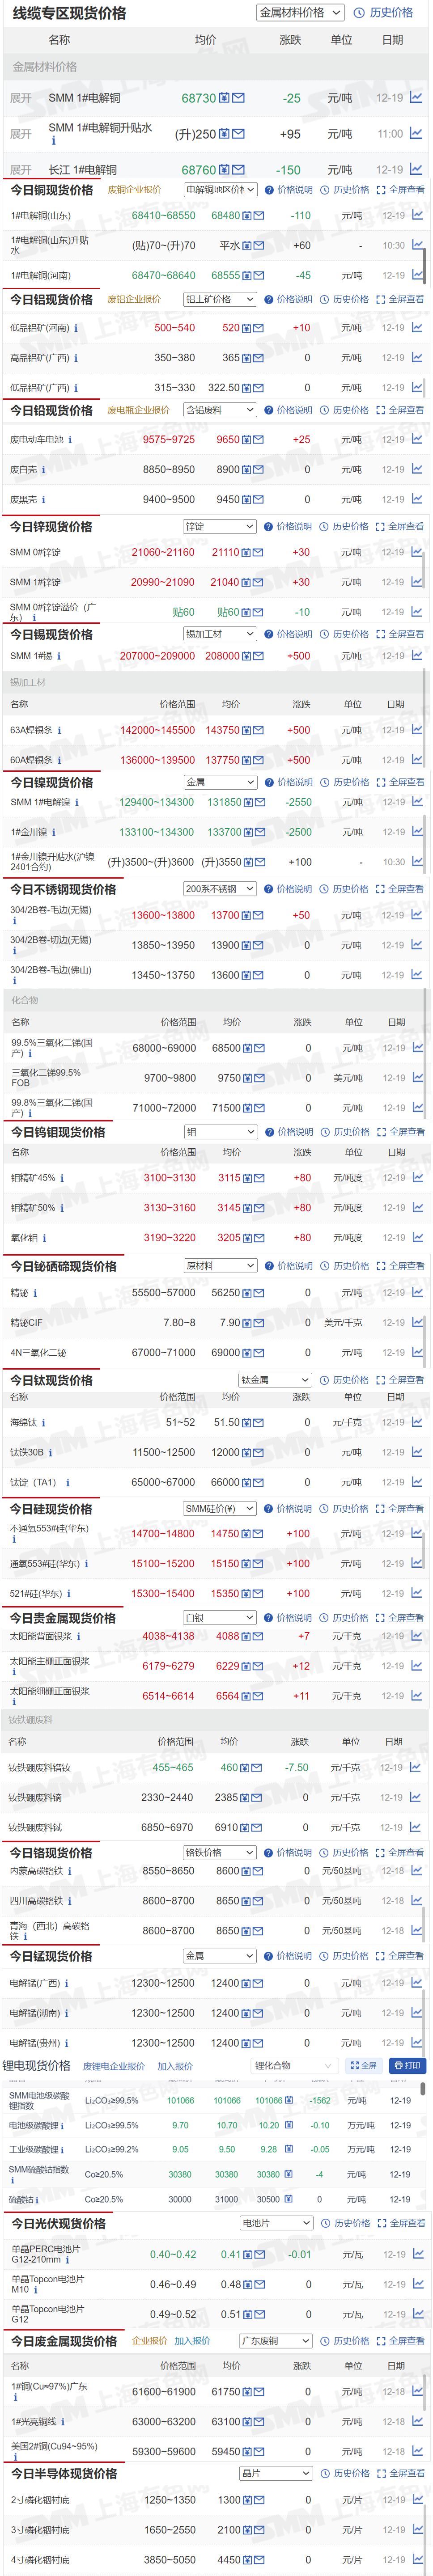Screen dimensions: 433x2576
Task: Click info icon beside 精铋
Action: pyautogui.click(x=36, y=1293)
